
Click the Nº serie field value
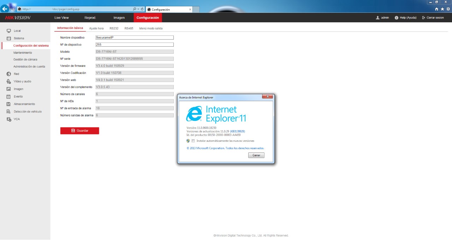tap(135, 59)
